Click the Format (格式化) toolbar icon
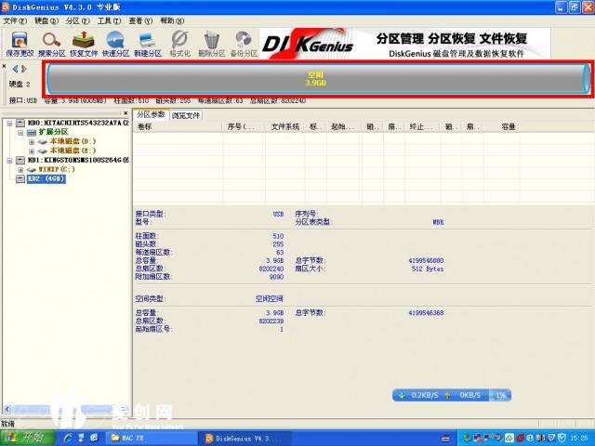595x446 pixels. 179,43
